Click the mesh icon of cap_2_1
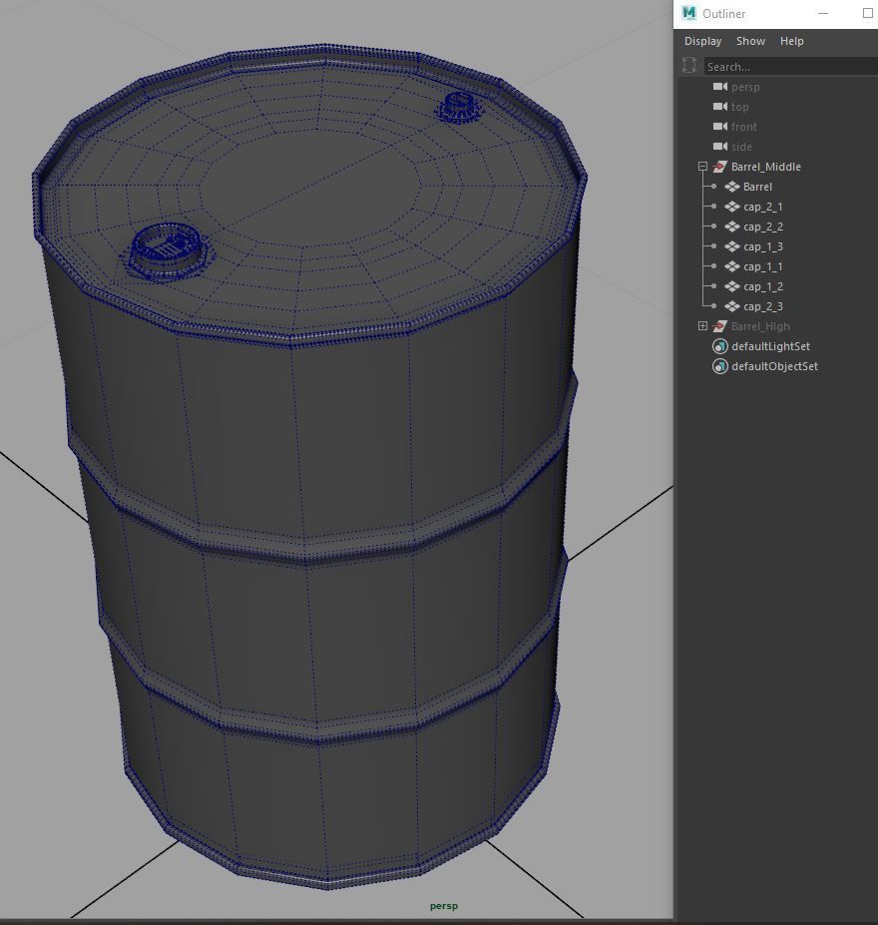 [x=731, y=207]
